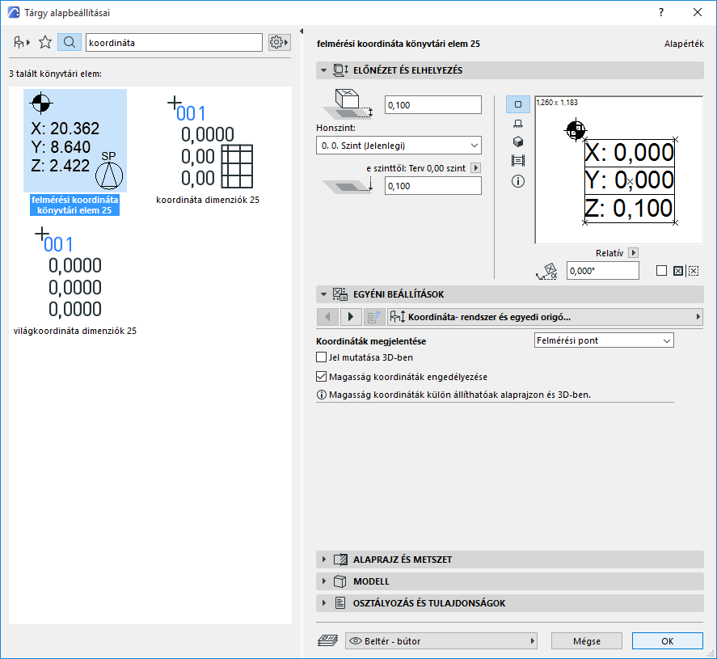Open search settings gear menu
The height and width of the screenshot is (659, 717).
pyautogui.click(x=279, y=43)
